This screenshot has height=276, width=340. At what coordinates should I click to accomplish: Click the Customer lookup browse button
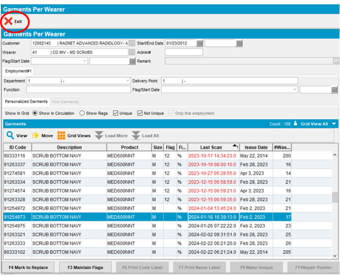click(132, 43)
